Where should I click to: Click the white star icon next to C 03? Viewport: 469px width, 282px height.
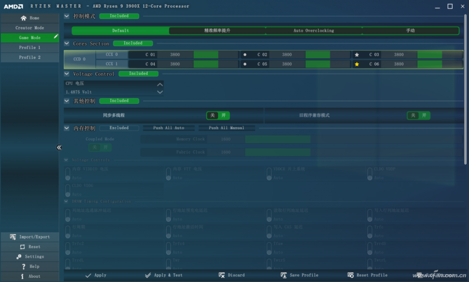357,55
